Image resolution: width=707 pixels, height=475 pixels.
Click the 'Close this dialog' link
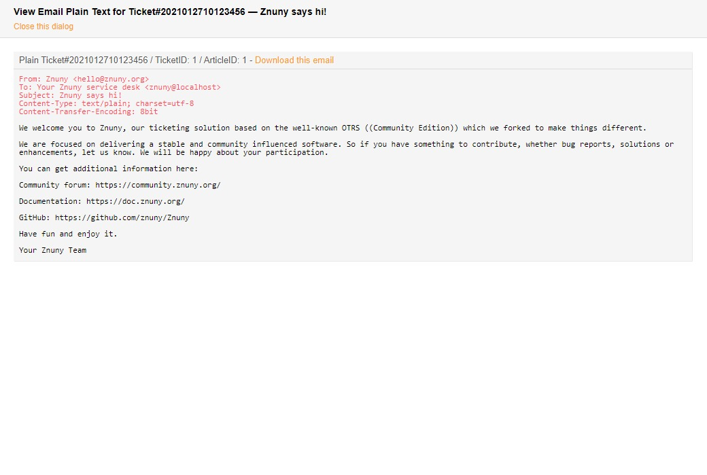click(x=44, y=27)
